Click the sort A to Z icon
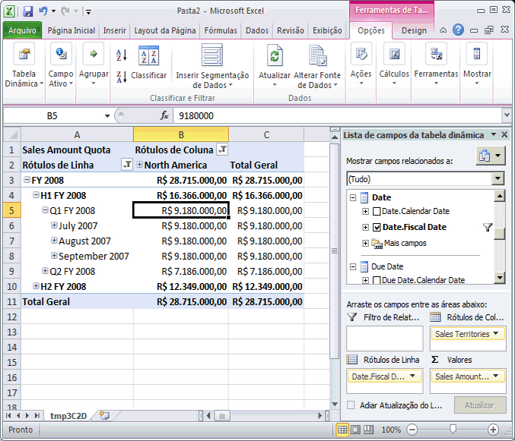Screen dimensions: 515x441 coord(121,55)
